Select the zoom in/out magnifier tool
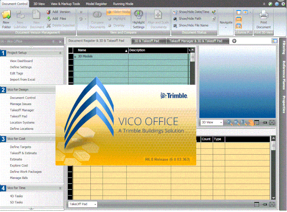The image size is (287, 212). pyautogui.click(x=244, y=122)
